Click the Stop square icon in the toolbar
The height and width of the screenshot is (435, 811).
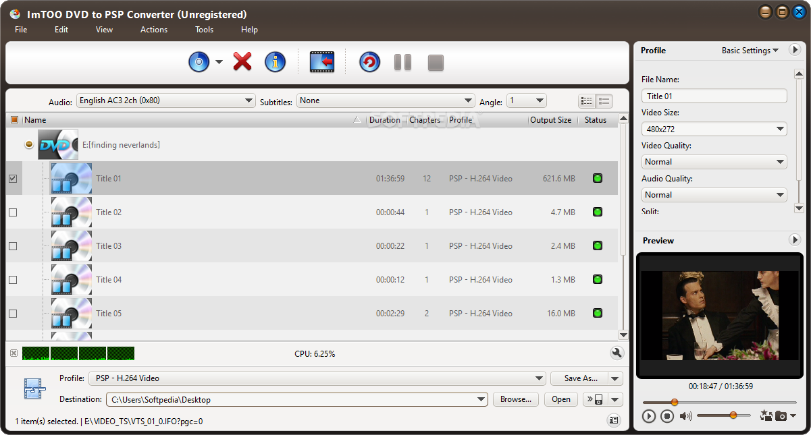(x=436, y=63)
